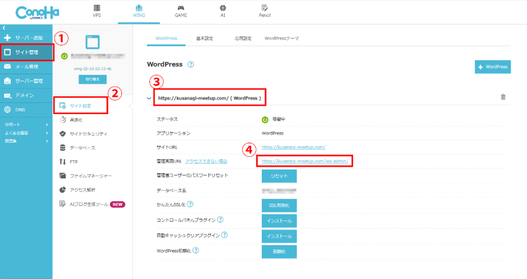This screenshot has height=279, width=527.
Task: Open help icon next to WordPress heading
Action: [x=191, y=64]
